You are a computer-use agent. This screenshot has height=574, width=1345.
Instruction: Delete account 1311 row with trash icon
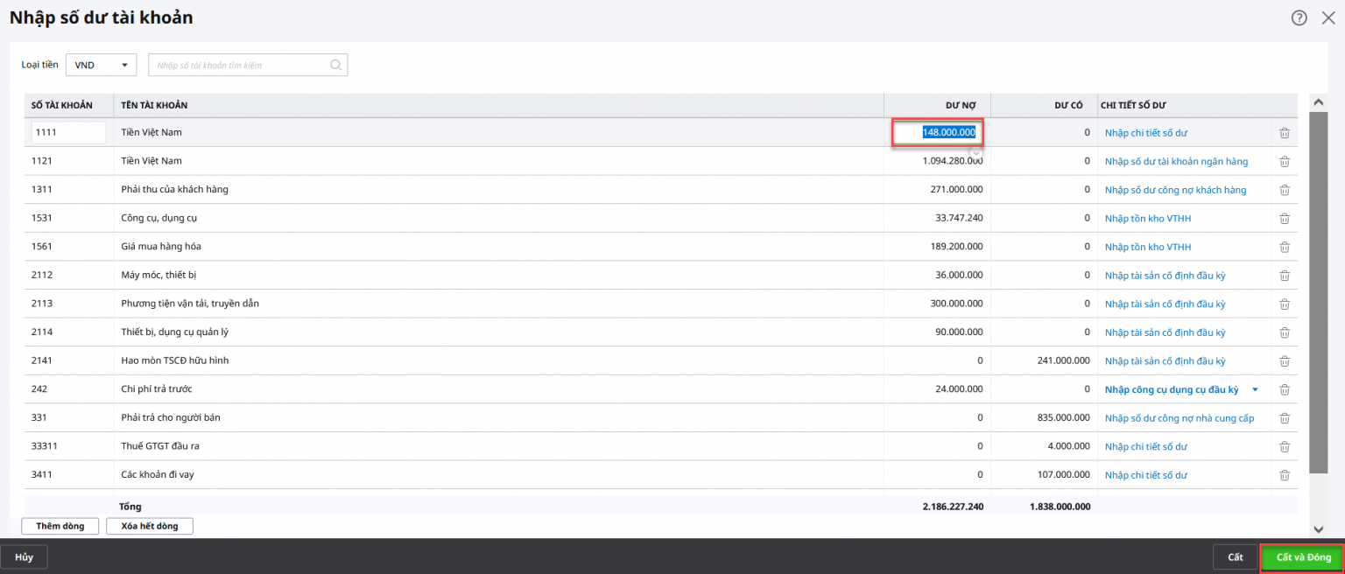coord(1285,190)
